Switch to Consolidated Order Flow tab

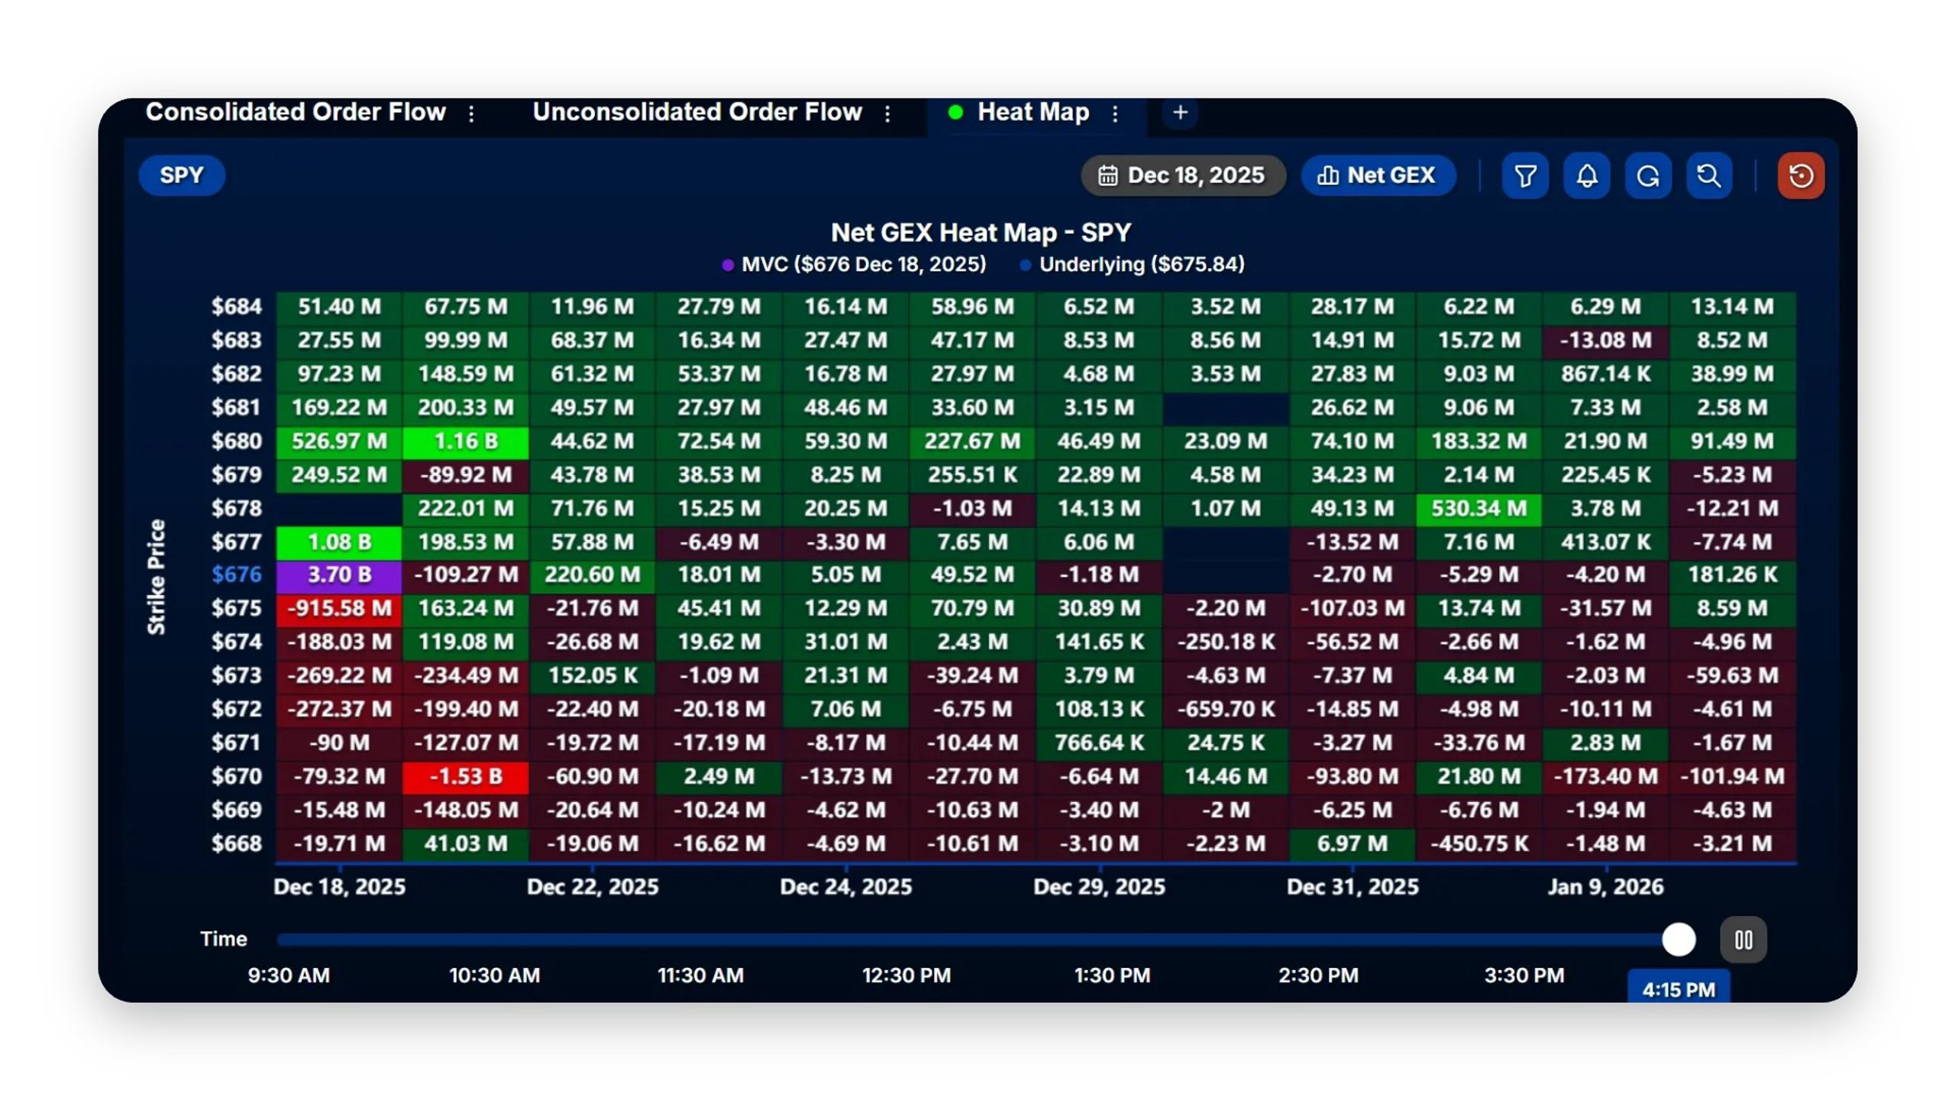pyautogui.click(x=296, y=112)
